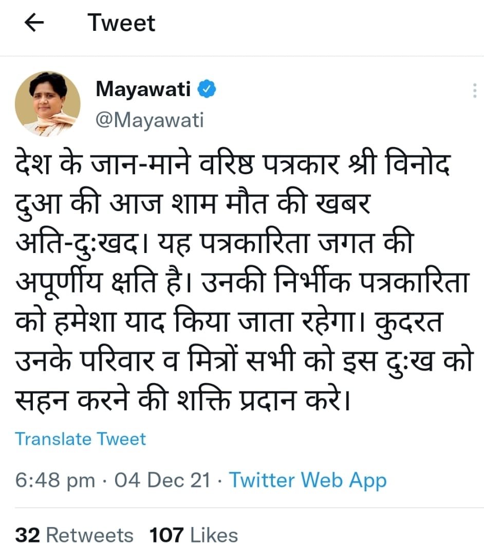Click the blue verified badge
This screenshot has width=484, height=560.
point(207,89)
